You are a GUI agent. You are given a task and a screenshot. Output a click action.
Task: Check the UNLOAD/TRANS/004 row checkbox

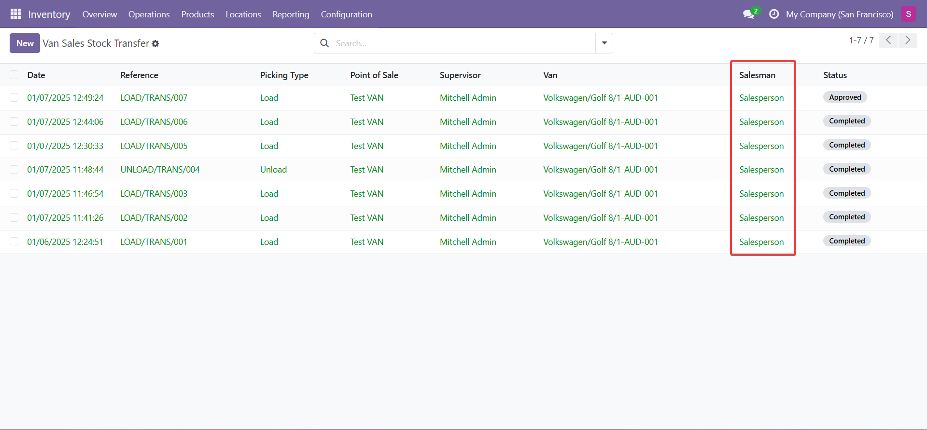click(14, 170)
